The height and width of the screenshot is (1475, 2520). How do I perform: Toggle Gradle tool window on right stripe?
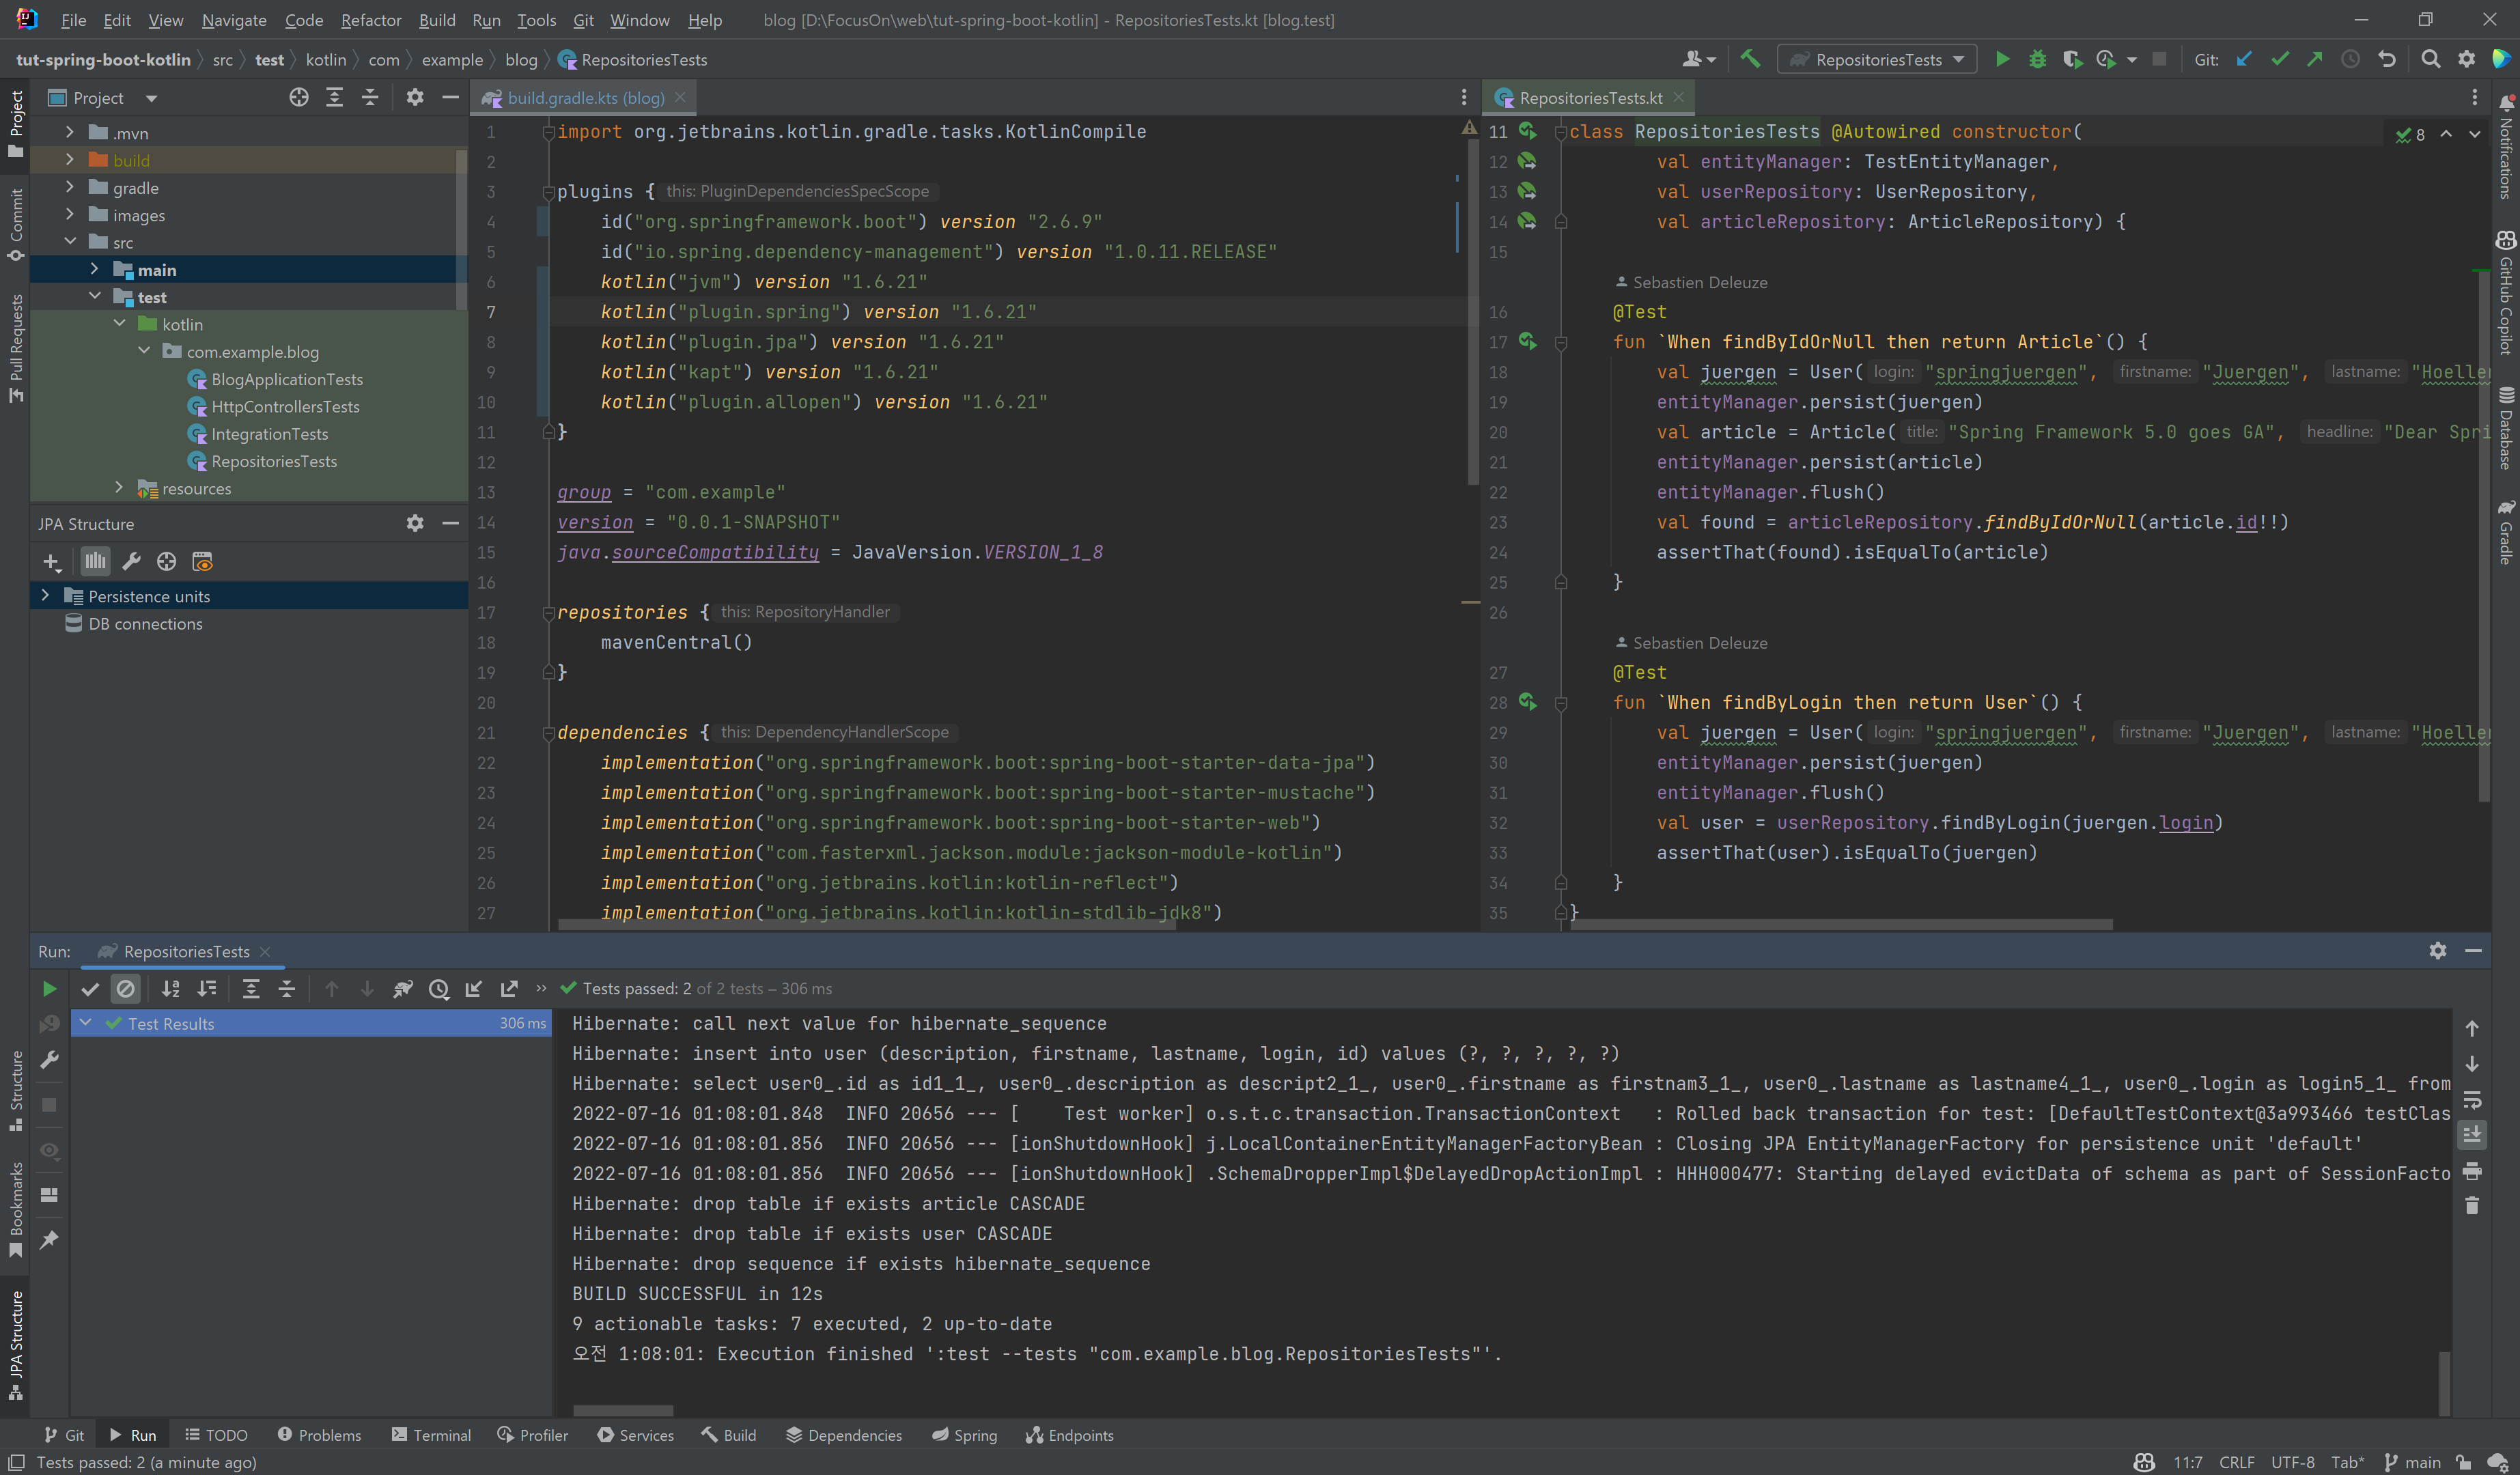(x=2505, y=532)
